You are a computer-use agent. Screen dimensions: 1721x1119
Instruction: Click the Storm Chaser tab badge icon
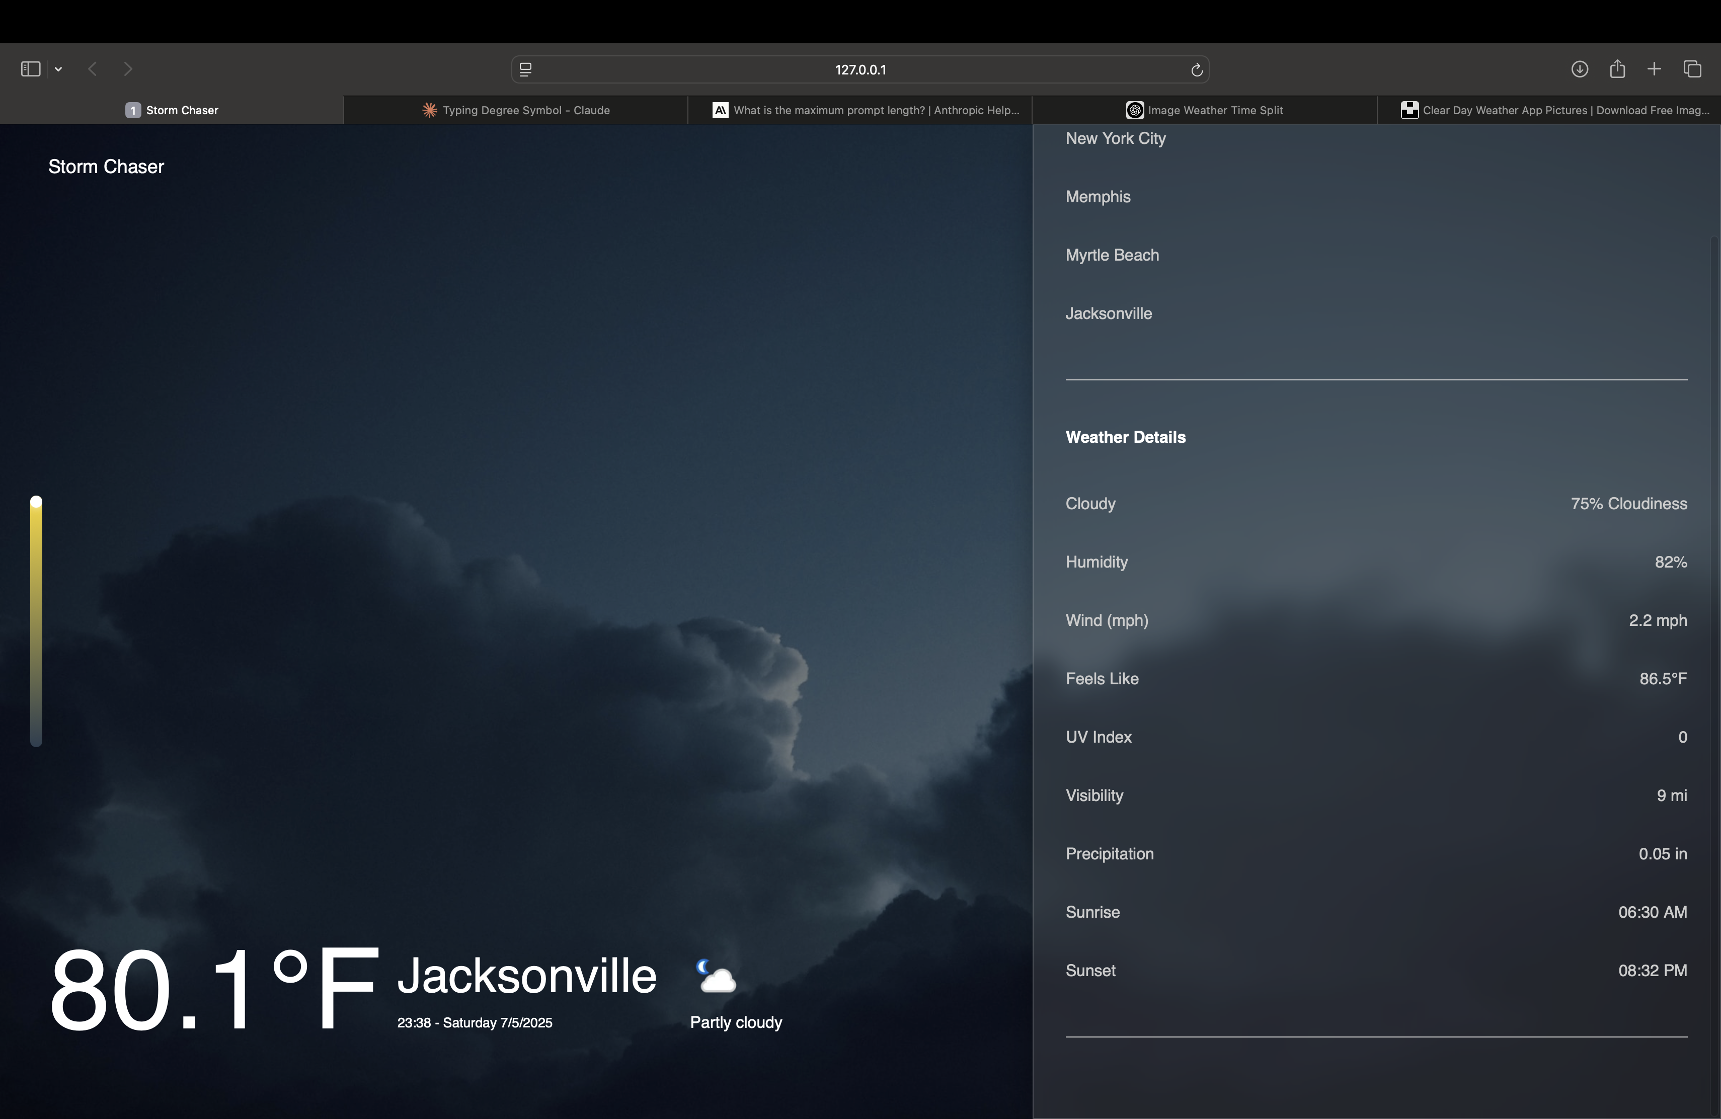tap(133, 110)
